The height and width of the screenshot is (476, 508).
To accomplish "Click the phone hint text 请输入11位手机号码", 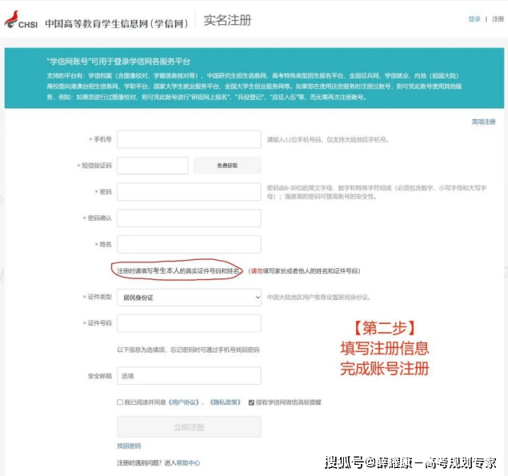I will pos(327,140).
